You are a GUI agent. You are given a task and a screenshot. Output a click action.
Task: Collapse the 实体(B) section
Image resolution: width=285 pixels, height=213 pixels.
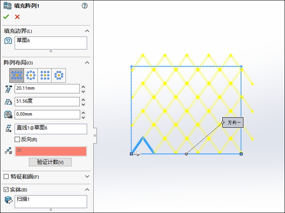(x=87, y=189)
